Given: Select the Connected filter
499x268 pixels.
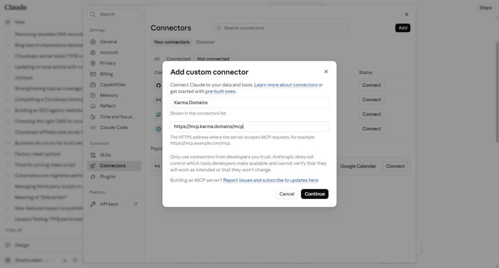Looking at the screenshot, I should [x=178, y=59].
